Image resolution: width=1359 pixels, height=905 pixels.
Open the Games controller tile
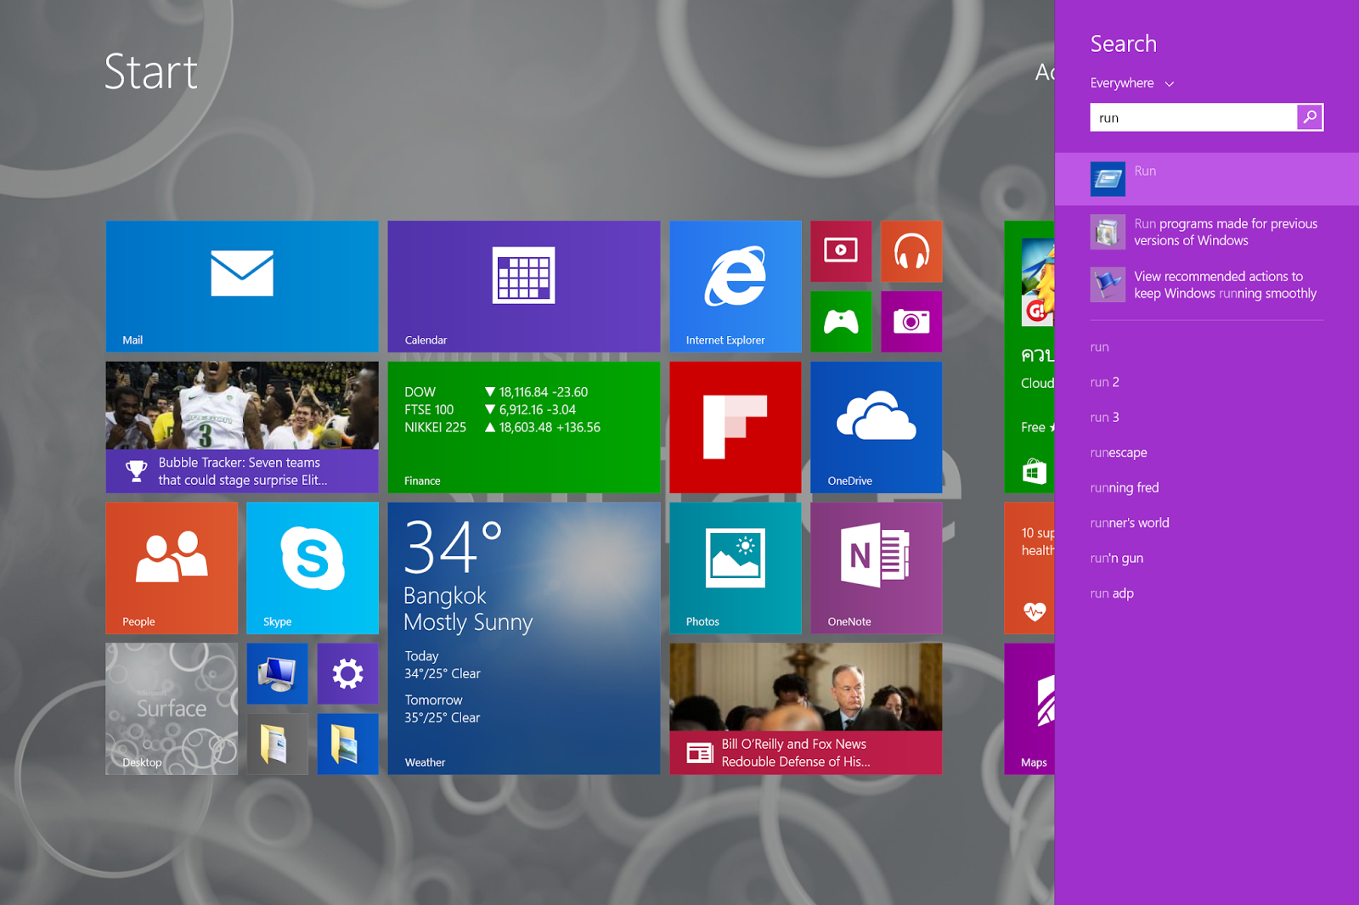841,322
